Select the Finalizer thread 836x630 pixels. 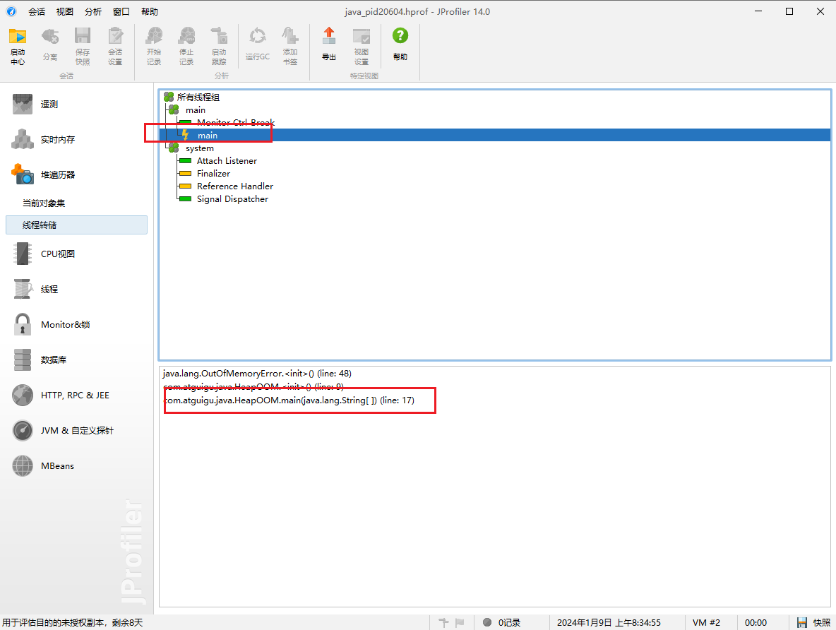click(x=213, y=173)
